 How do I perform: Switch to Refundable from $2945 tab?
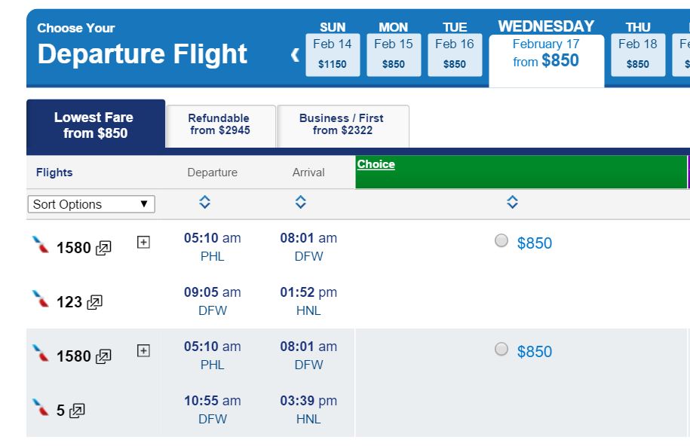coord(220,126)
